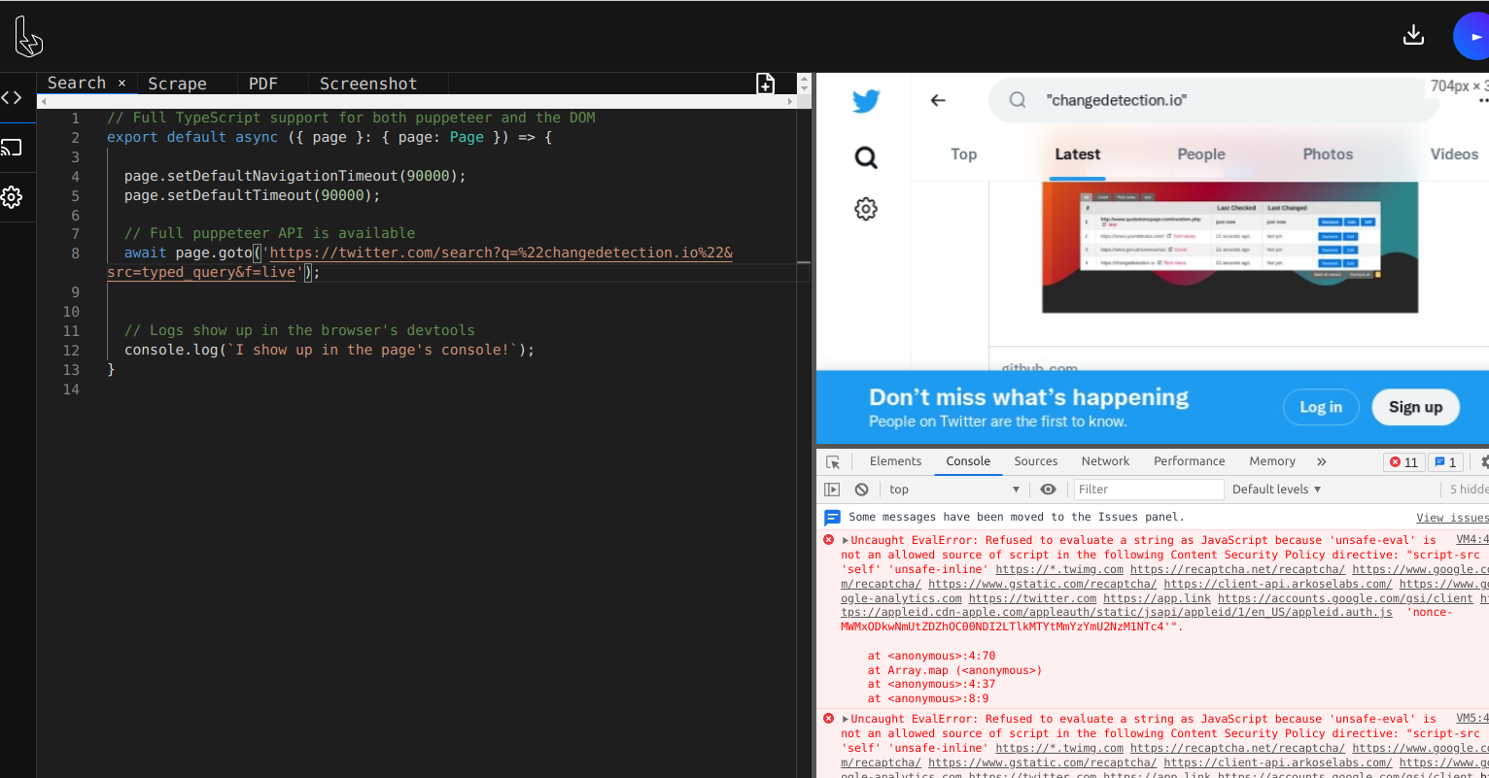Image resolution: width=1489 pixels, height=778 pixels.
Task: Open DevTools Console tab
Action: (968, 461)
